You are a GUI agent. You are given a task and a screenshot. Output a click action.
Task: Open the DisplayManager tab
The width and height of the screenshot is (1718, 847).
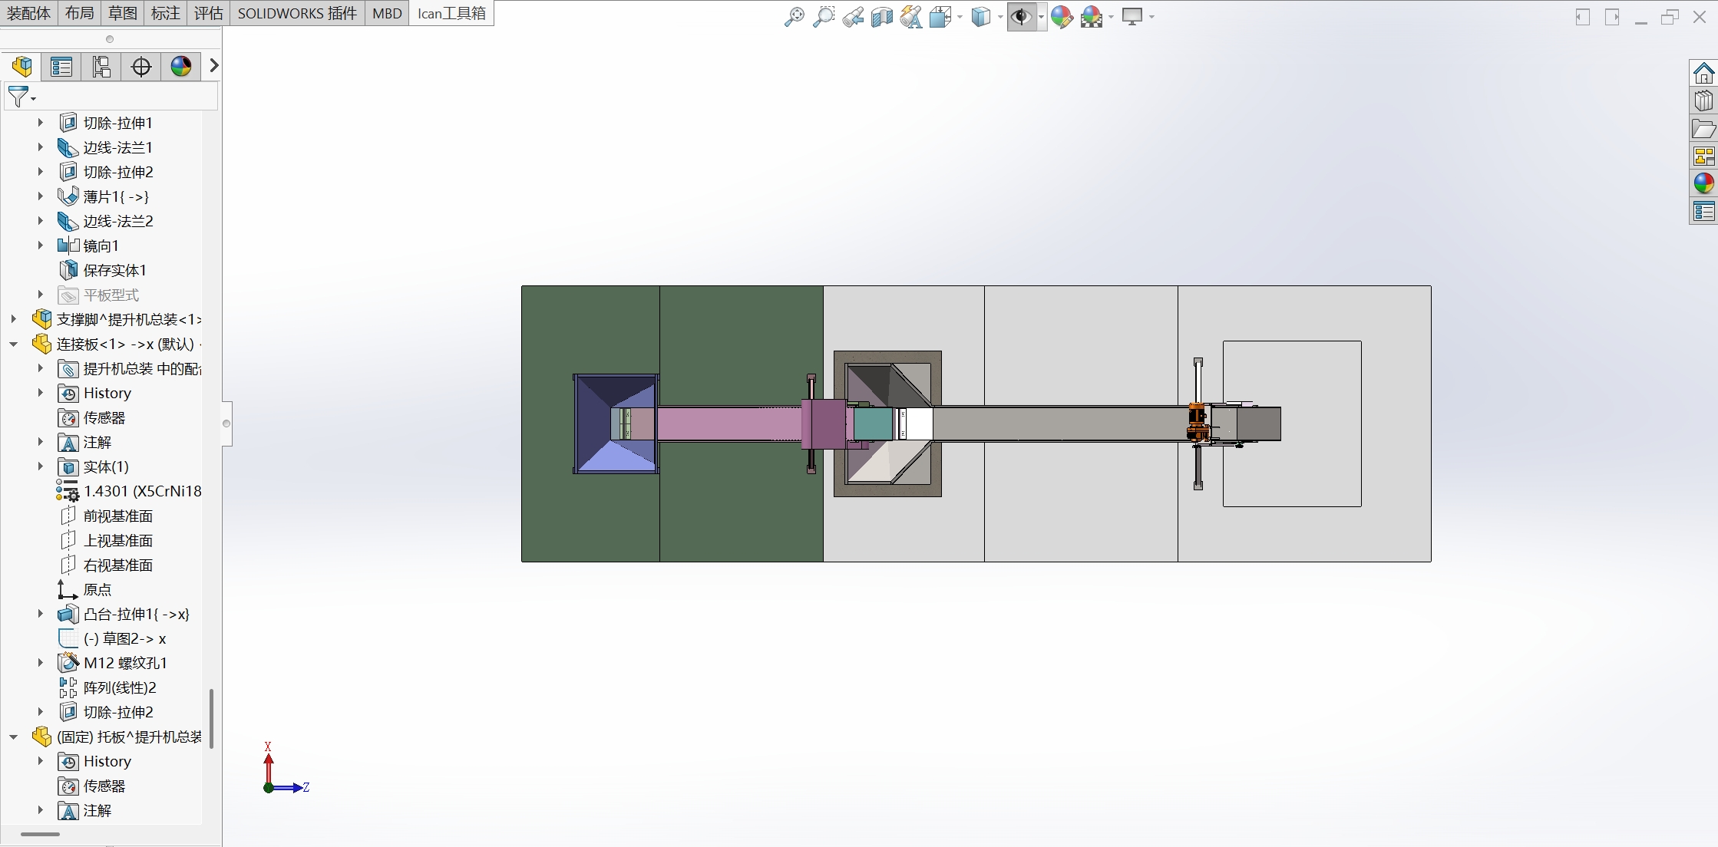click(181, 67)
